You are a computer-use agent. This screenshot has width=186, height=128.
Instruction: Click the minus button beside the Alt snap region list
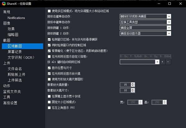tap(168, 62)
